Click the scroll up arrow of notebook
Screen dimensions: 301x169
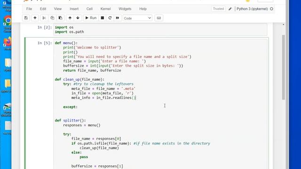point(284,24)
